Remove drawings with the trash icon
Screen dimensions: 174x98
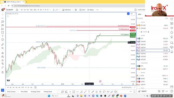point(2,72)
